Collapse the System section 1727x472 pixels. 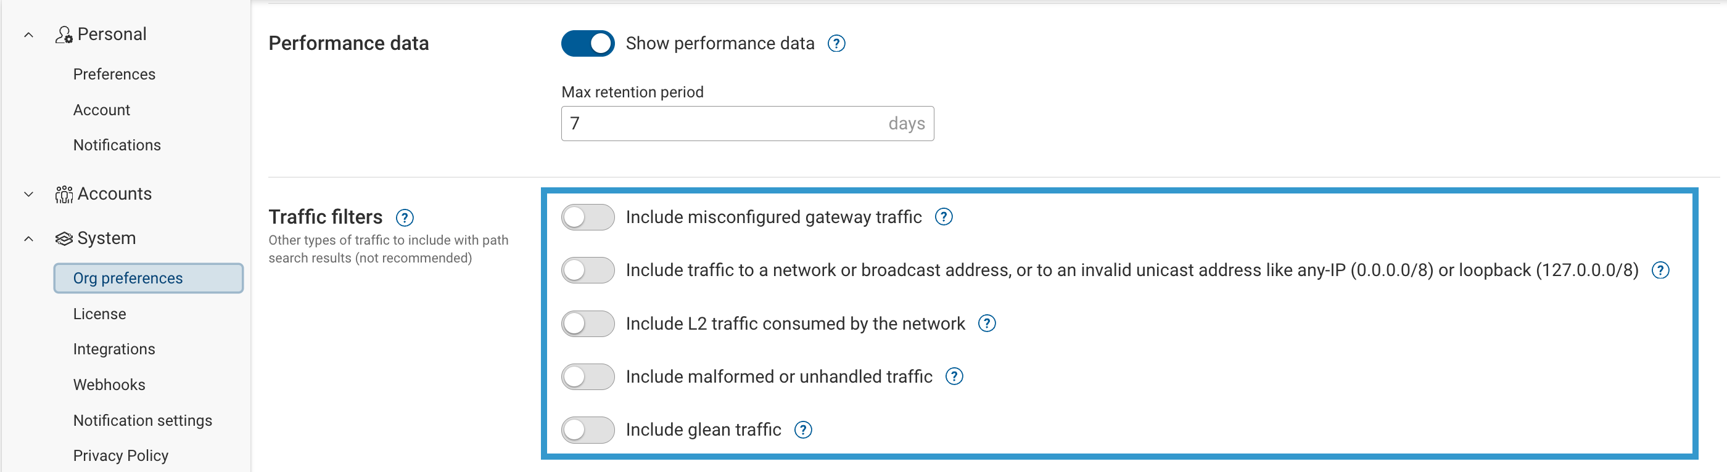(28, 238)
